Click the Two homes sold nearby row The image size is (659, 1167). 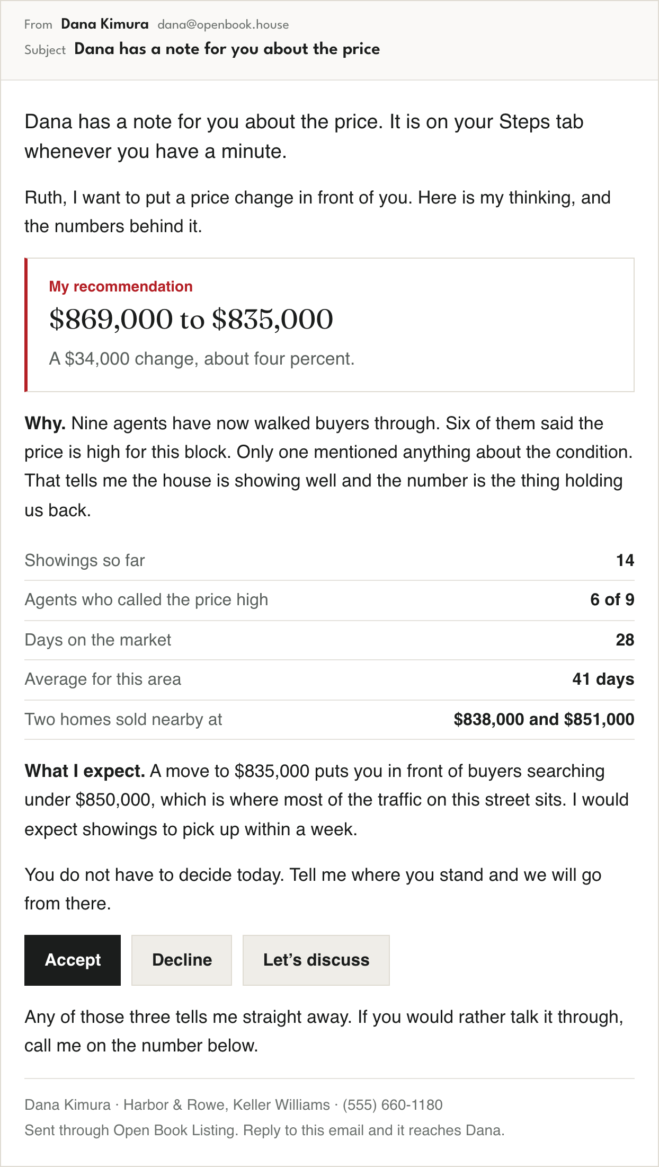click(329, 720)
